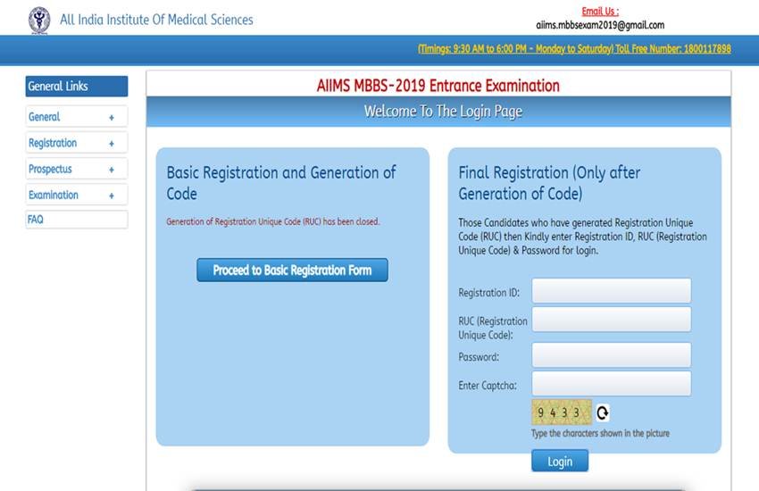Open the aiims.mbbsexam2019@gmail.com address
Image resolution: width=759 pixels, height=491 pixels.
(x=600, y=25)
